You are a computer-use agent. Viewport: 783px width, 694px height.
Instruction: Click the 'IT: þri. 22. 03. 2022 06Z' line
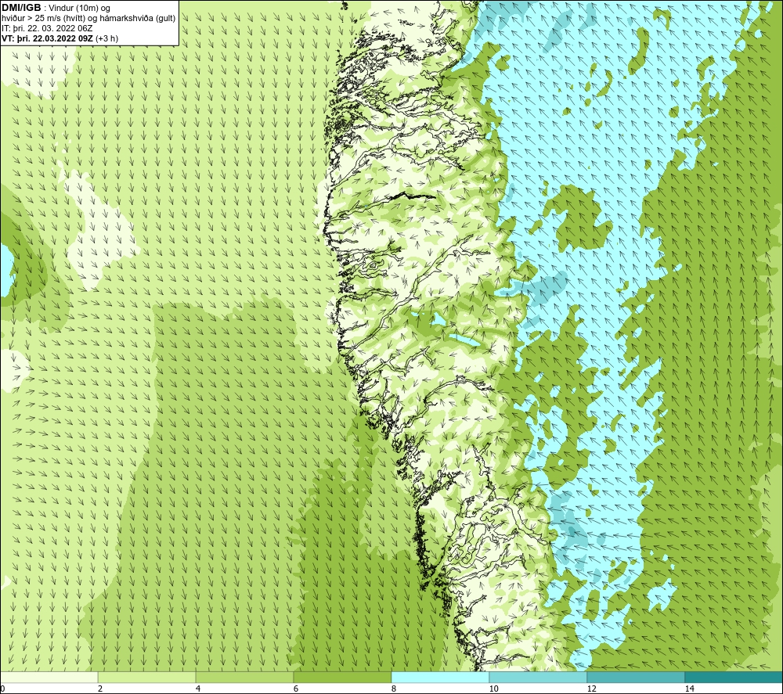point(47,28)
